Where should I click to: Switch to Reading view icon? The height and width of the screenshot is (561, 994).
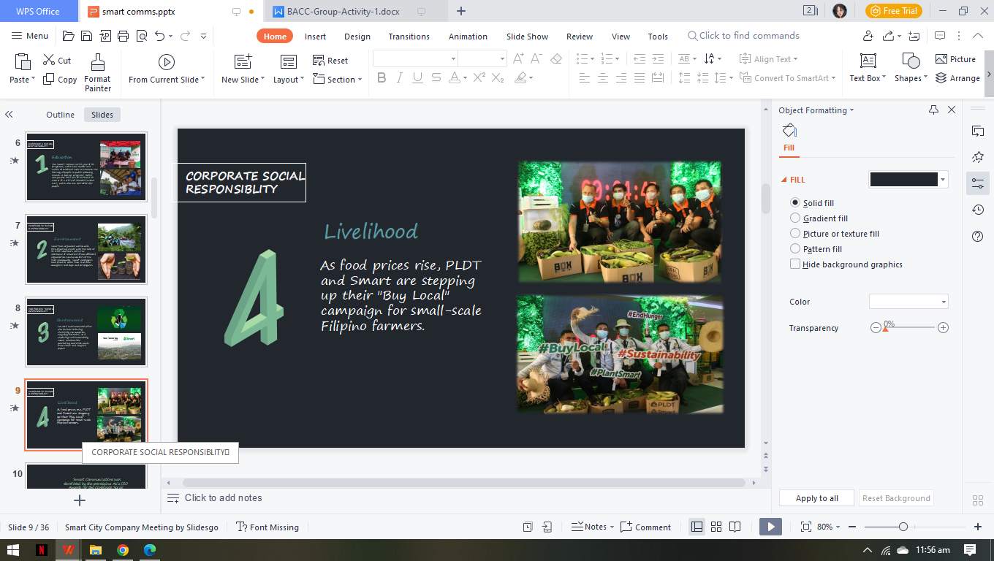pos(735,527)
